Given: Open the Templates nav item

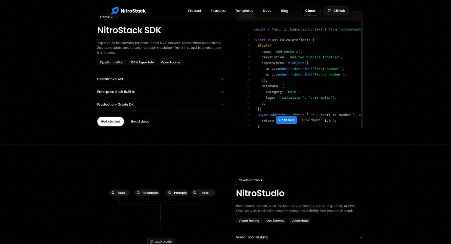Looking at the screenshot, I should [x=244, y=11].
